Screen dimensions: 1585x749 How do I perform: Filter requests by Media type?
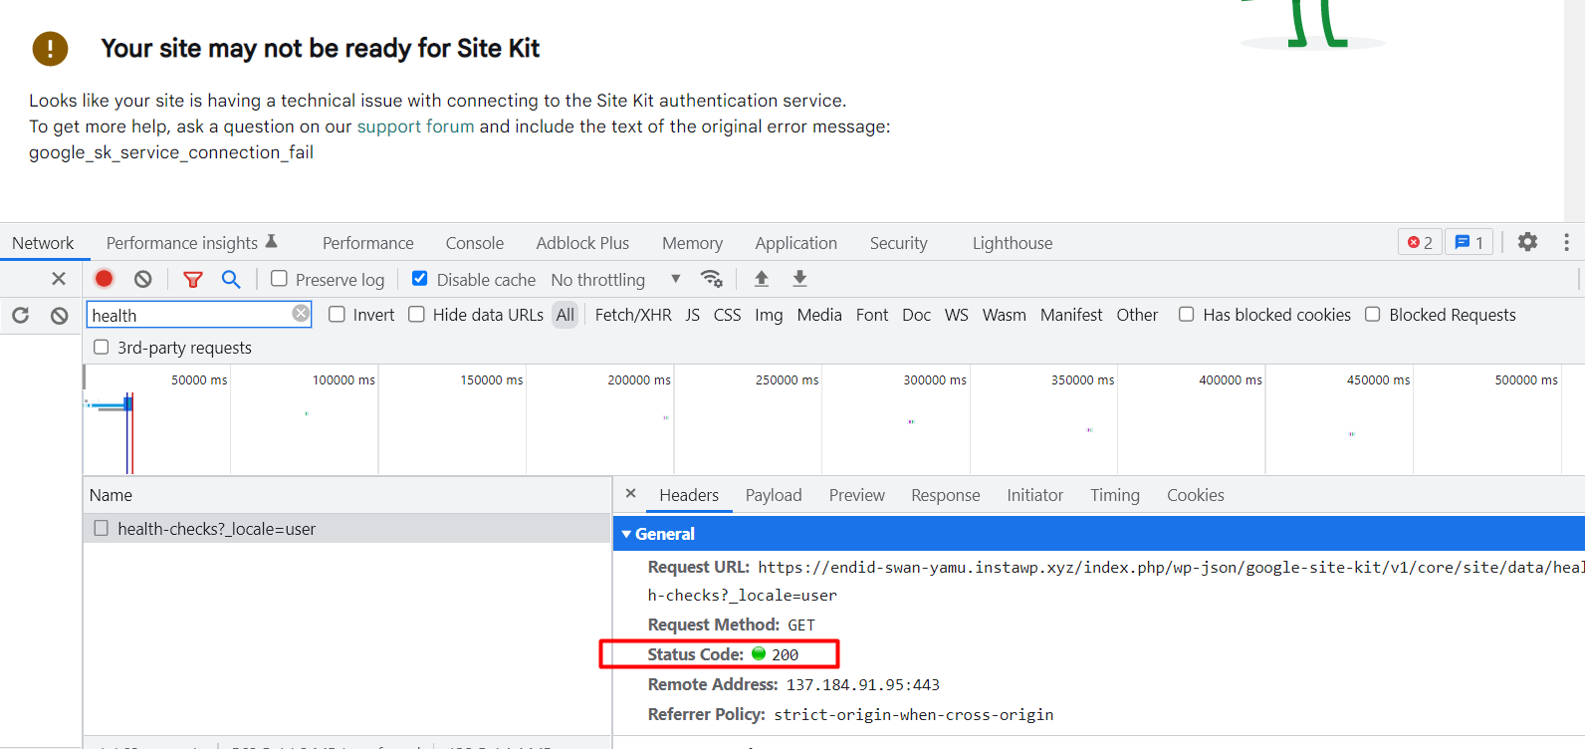pos(819,315)
